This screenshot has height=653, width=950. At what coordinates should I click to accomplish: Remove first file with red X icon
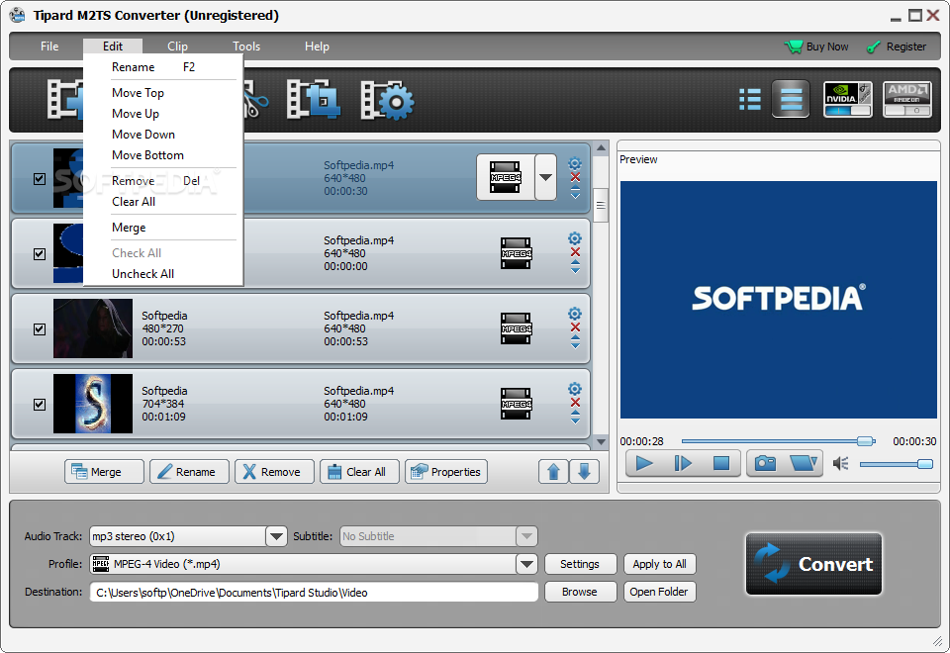click(x=576, y=177)
